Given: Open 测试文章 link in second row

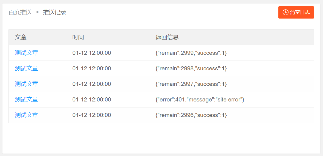Looking at the screenshot, I should (26, 68).
